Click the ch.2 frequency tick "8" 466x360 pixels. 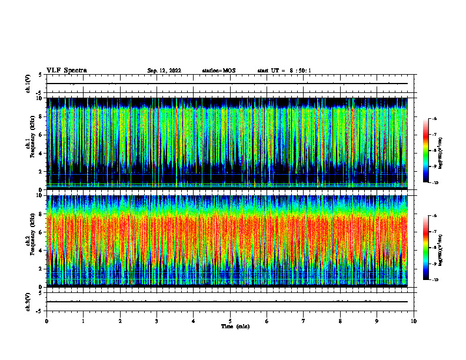(41, 214)
